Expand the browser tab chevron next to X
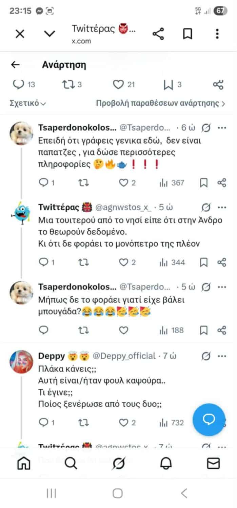The height and width of the screenshot is (508, 237). tap(50, 34)
